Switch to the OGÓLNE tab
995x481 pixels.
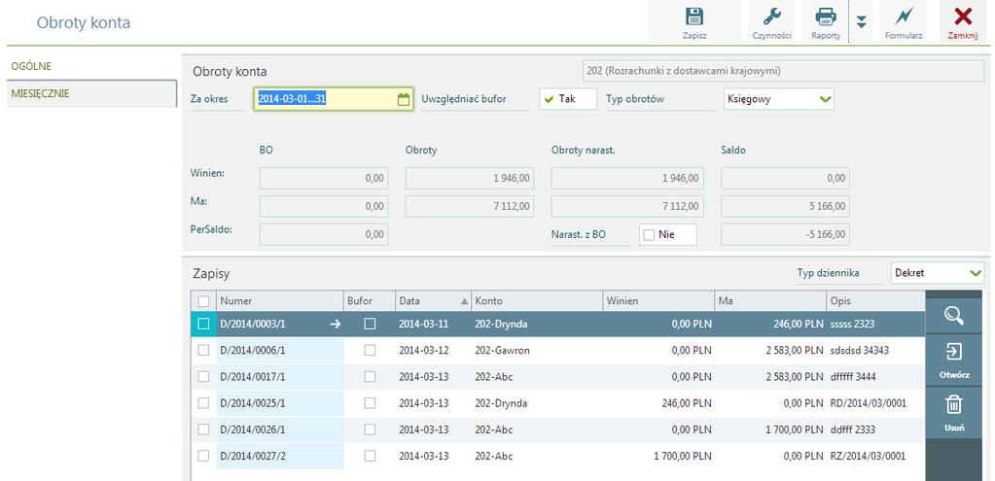click(31, 66)
